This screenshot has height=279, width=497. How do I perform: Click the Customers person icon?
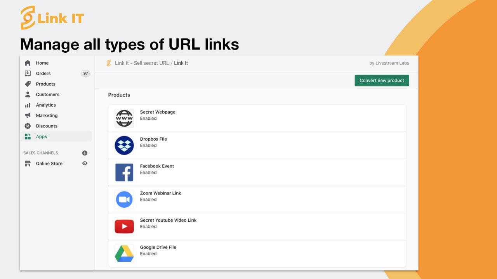28,94
